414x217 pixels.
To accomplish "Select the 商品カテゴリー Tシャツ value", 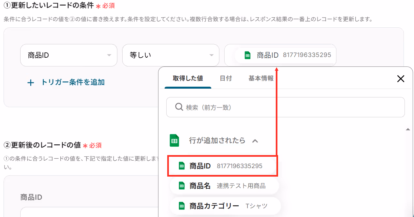I will [x=225, y=206].
